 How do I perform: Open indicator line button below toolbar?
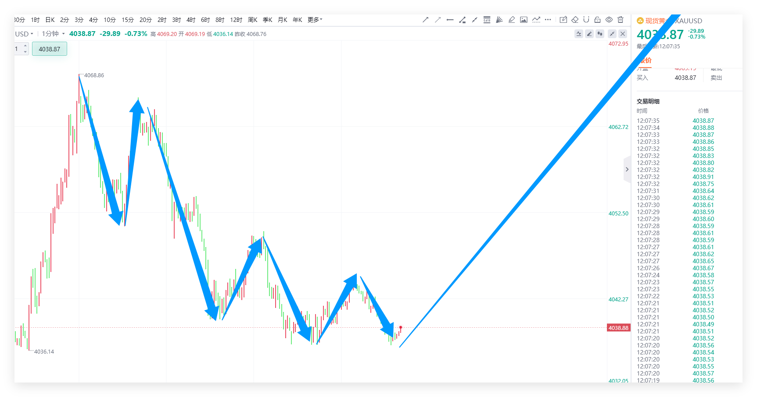click(579, 34)
